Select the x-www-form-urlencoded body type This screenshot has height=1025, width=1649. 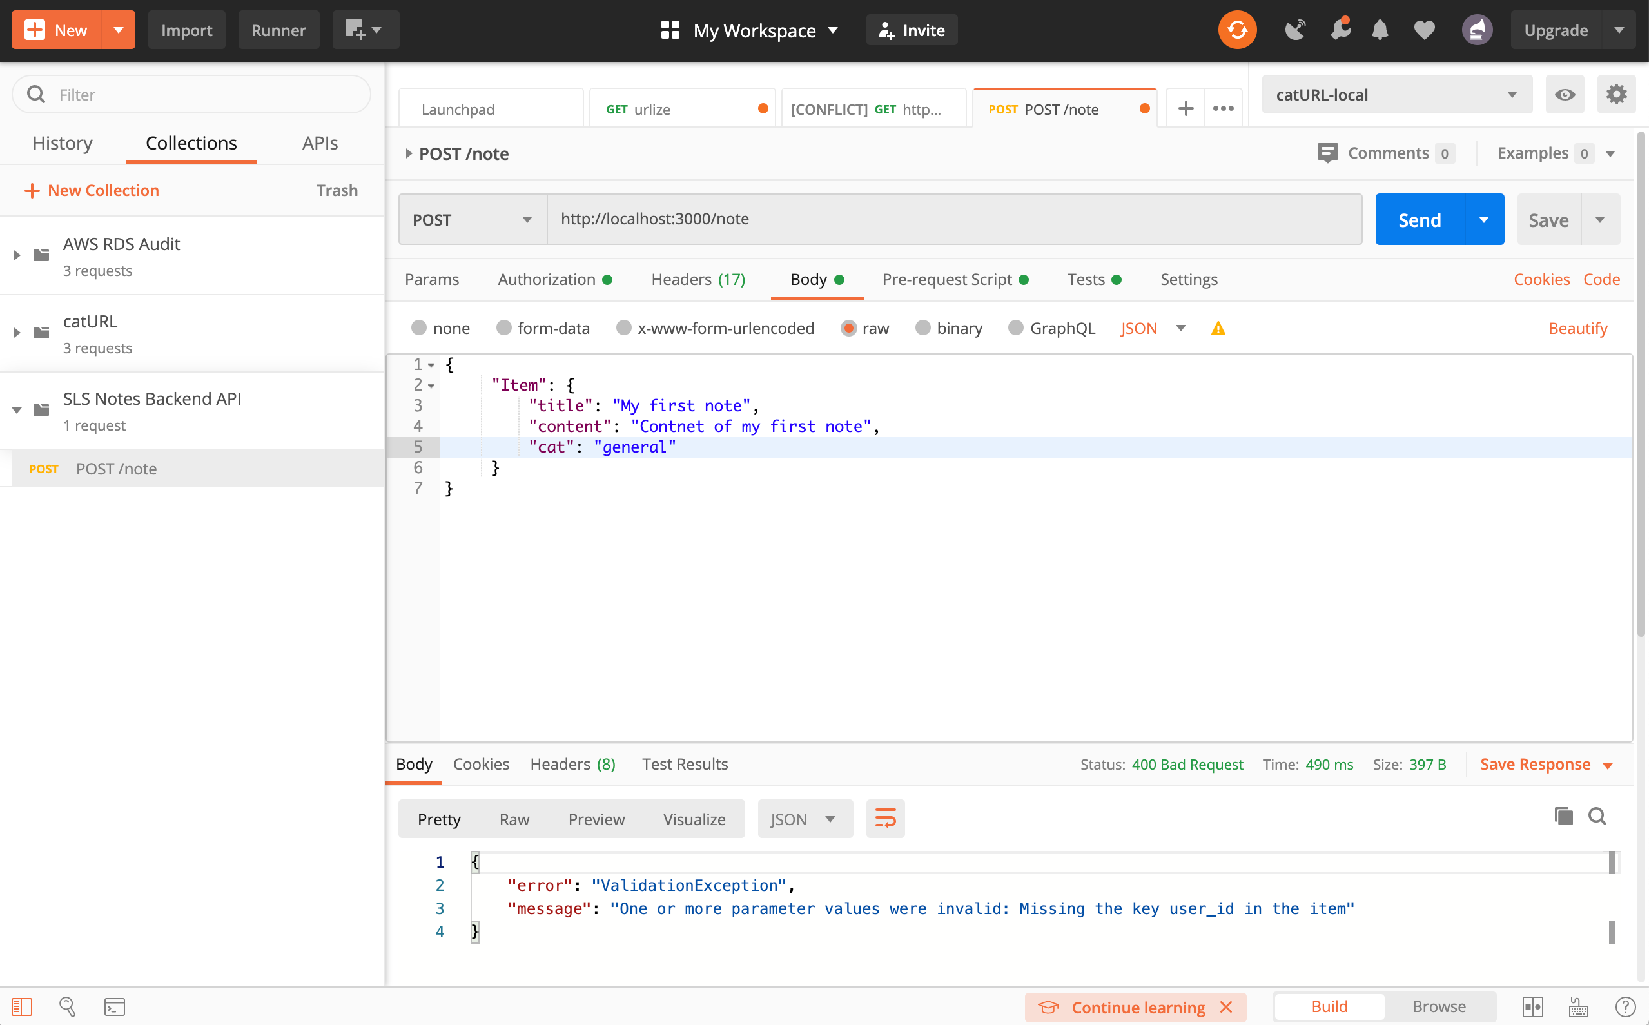coord(715,327)
